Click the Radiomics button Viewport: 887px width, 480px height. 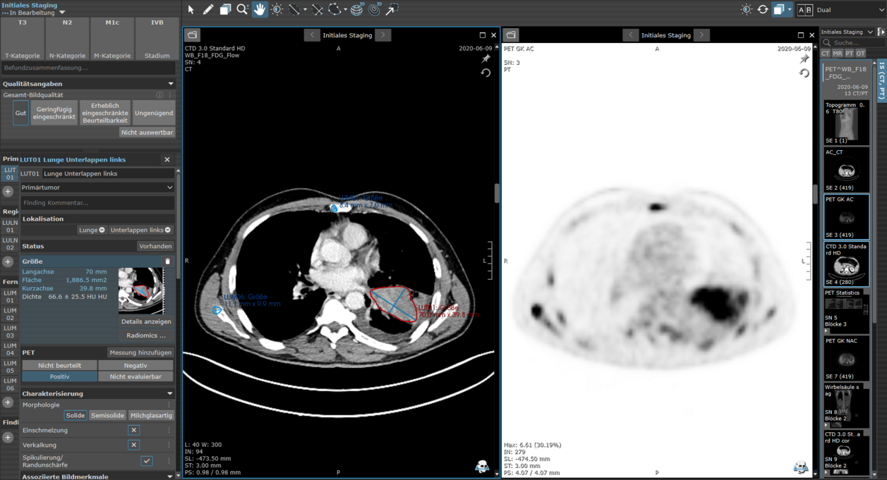pos(146,336)
